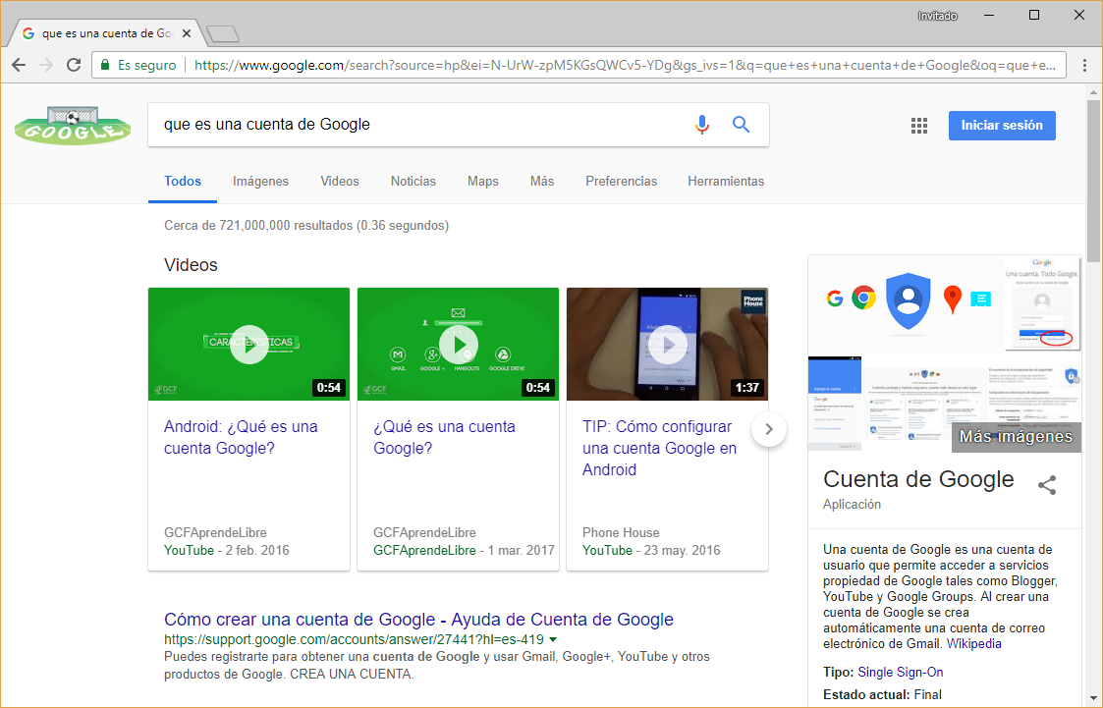Expand dropdown arrow next to support.google.com URL
1103x708 pixels.
click(553, 640)
